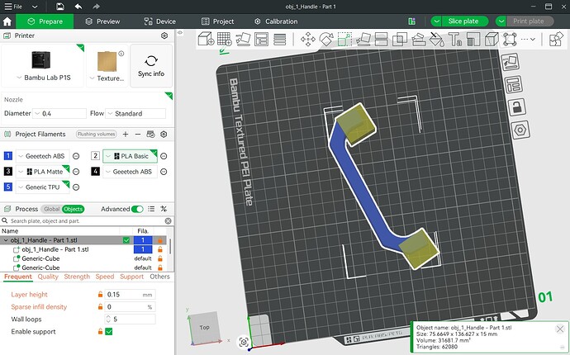Image resolution: width=570 pixels, height=355 pixels.
Task: Select the Rotate tool icon
Action: 326,39
